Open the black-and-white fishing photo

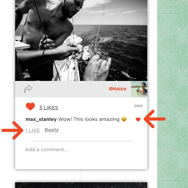pyautogui.click(x=81, y=40)
